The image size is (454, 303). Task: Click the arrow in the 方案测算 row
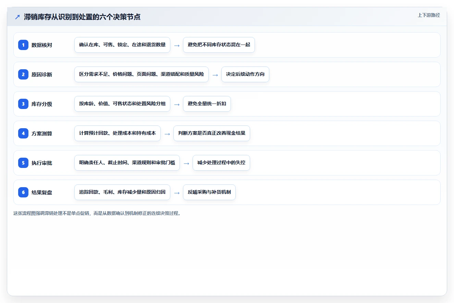pyautogui.click(x=167, y=134)
